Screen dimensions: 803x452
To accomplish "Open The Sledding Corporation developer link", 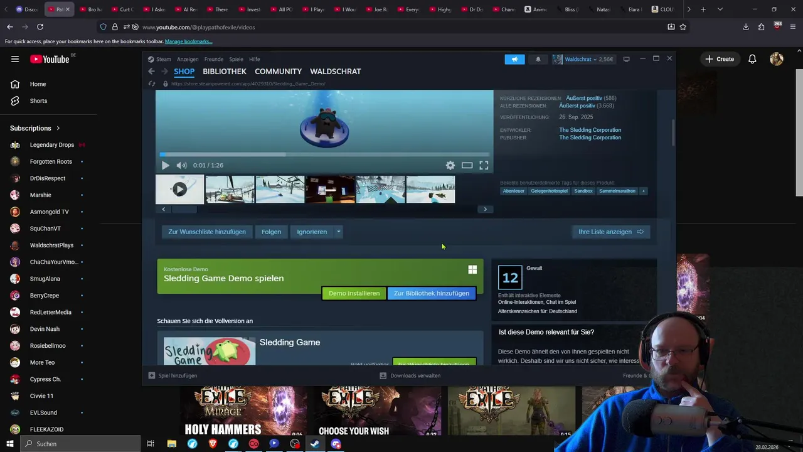I will click(x=590, y=130).
